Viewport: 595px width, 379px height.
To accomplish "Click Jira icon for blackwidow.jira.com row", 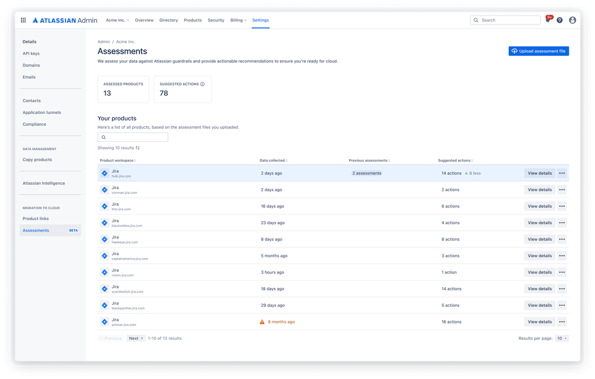I will (x=105, y=223).
